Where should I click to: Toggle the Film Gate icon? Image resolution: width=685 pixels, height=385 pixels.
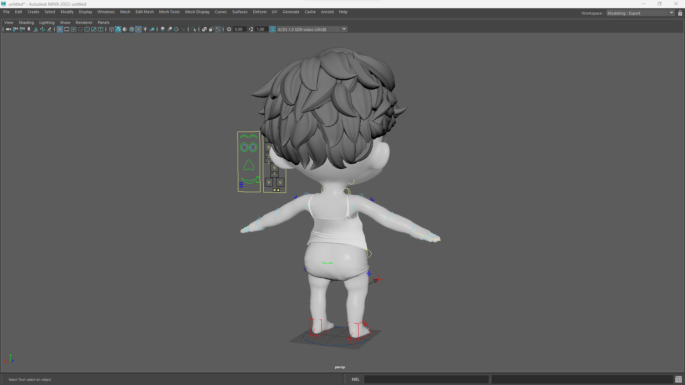pyautogui.click(x=67, y=29)
